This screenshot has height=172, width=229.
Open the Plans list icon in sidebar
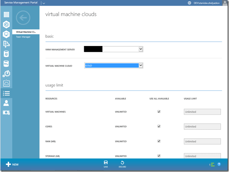pos(6,93)
